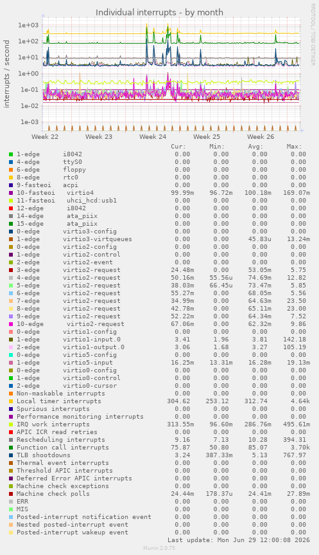Viewport: 319px width, 555px height.
Task: Click the dark red Machine check polls swatch
Action: (x=11, y=494)
